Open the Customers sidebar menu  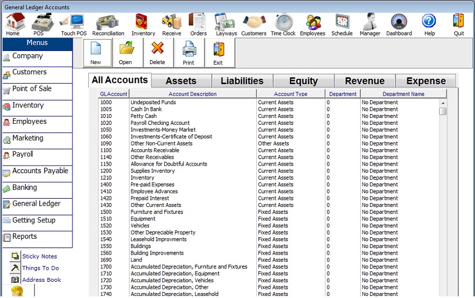pos(37,75)
